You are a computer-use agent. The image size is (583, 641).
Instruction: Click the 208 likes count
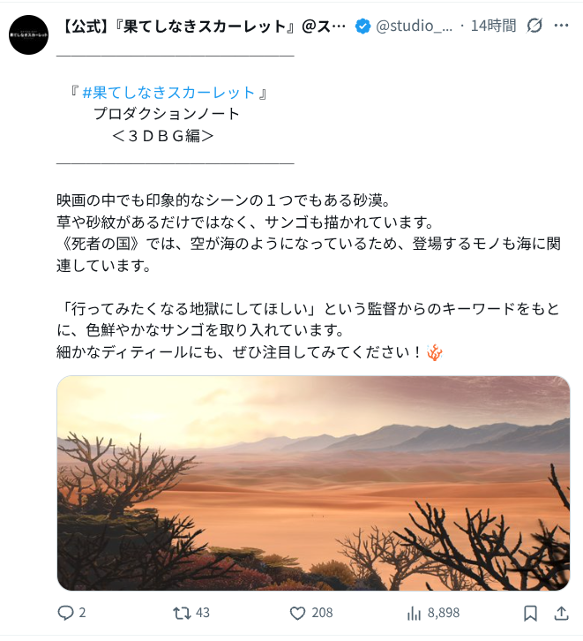[322, 613]
